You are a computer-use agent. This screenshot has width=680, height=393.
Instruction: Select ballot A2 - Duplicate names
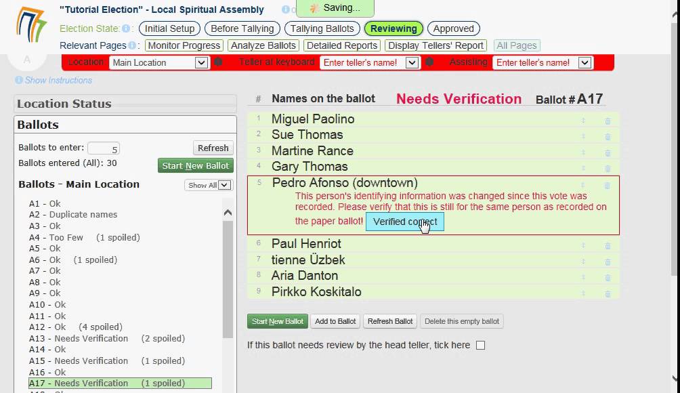[73, 215]
